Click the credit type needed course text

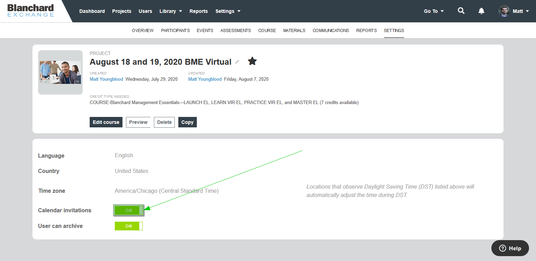(x=224, y=102)
